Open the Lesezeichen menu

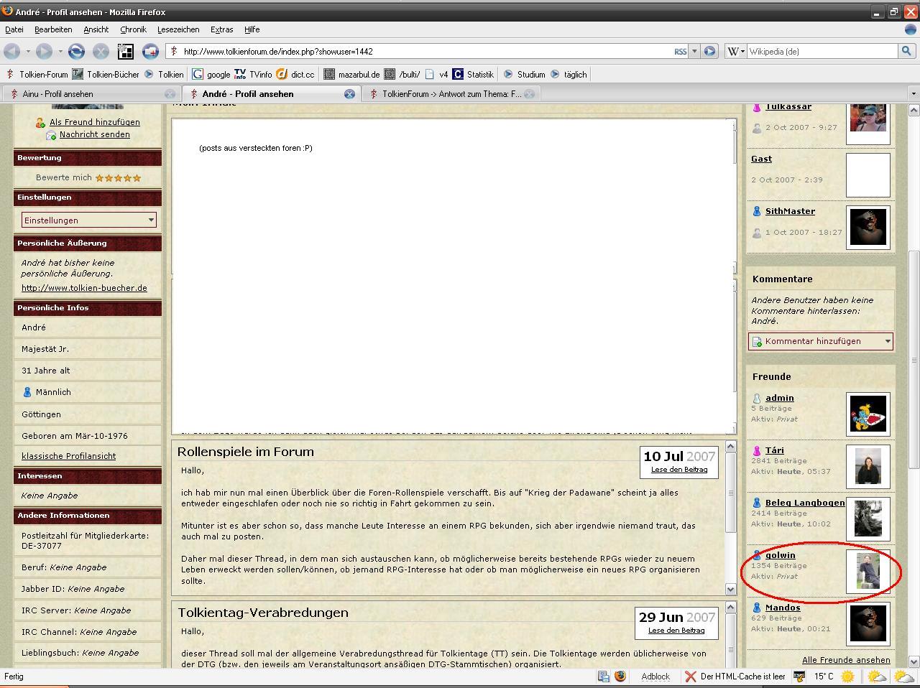[178, 29]
